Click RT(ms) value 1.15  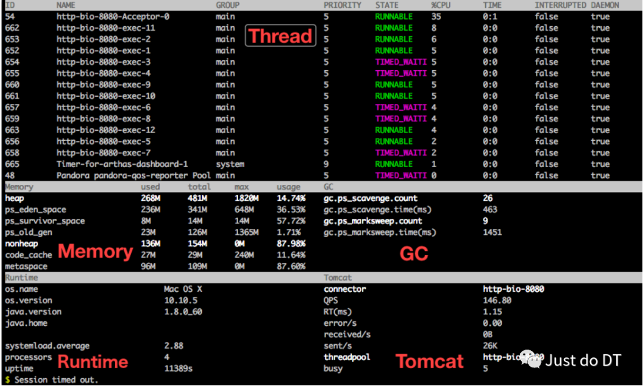(492, 312)
